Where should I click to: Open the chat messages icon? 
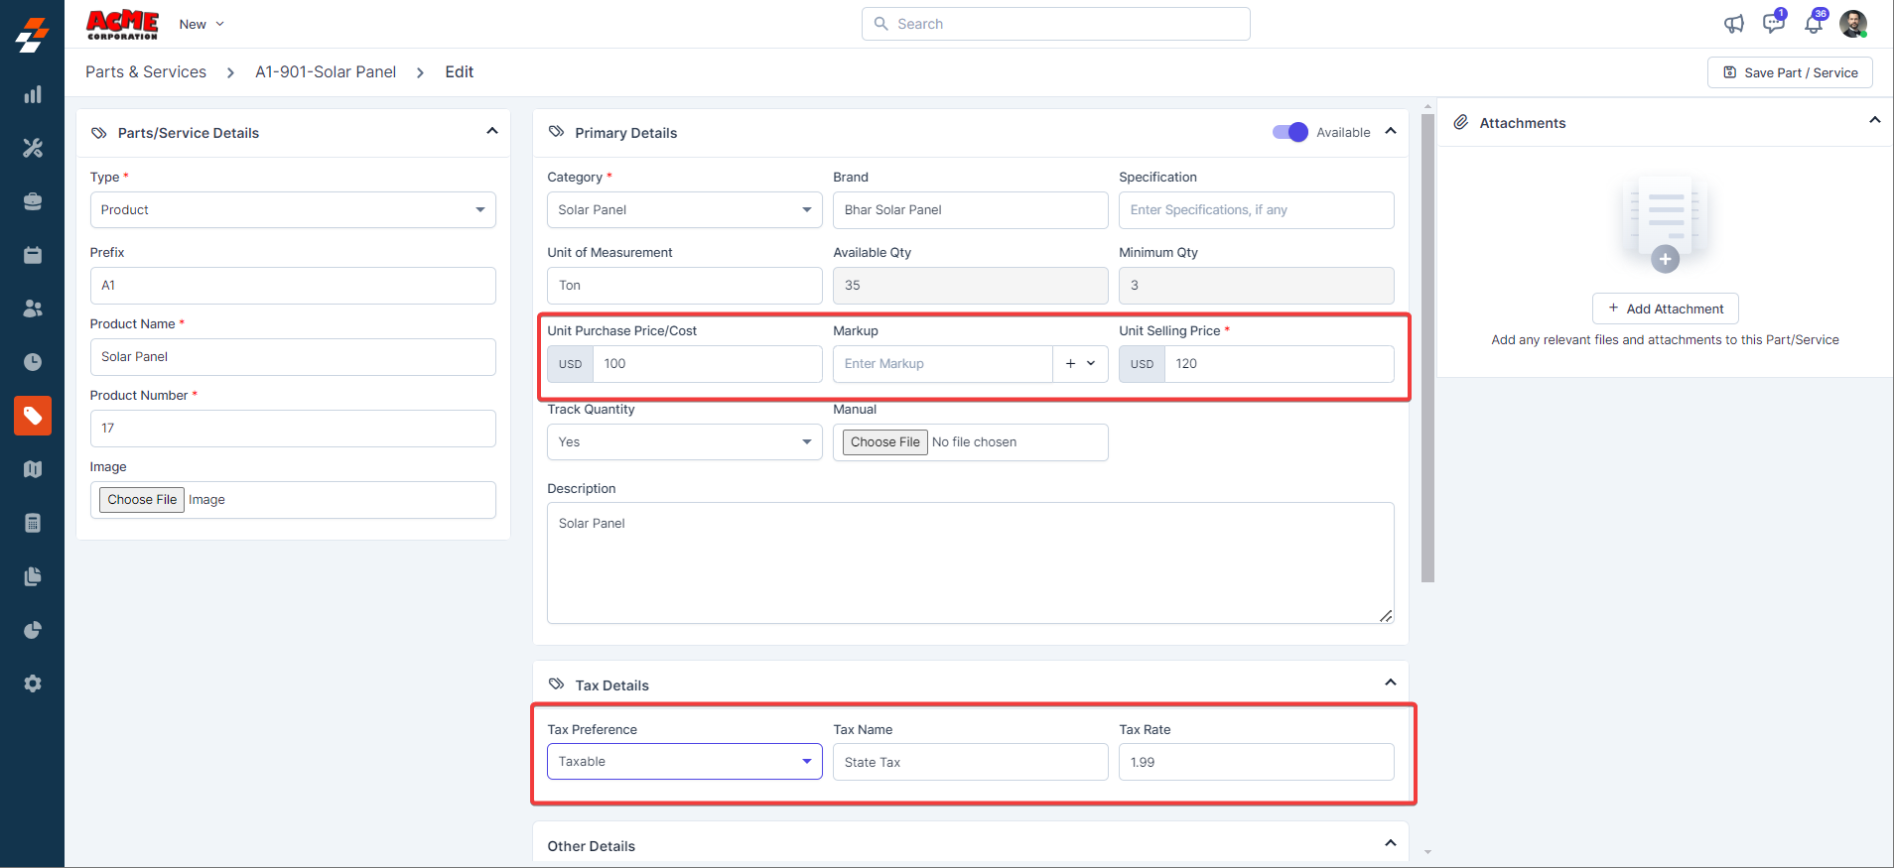coord(1773,24)
